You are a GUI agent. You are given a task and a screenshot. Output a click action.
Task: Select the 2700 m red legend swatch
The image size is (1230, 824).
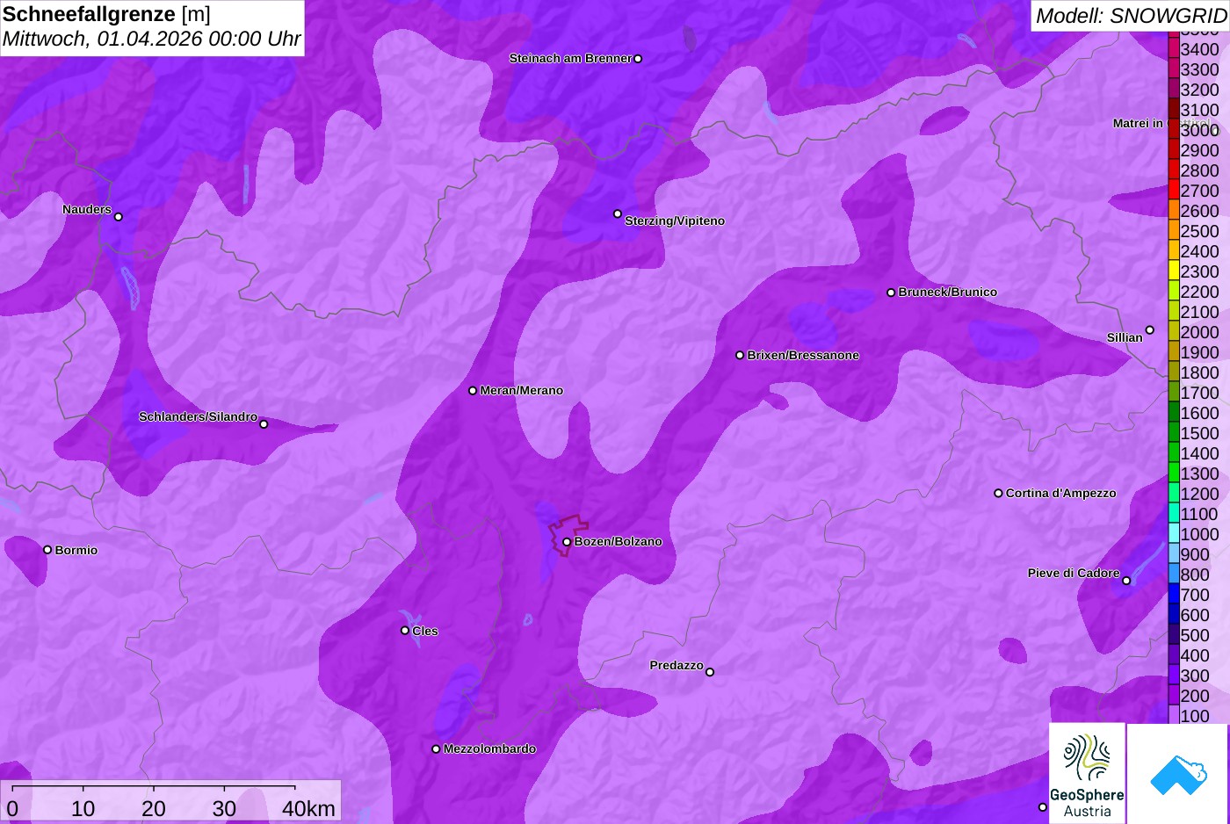1174,190
